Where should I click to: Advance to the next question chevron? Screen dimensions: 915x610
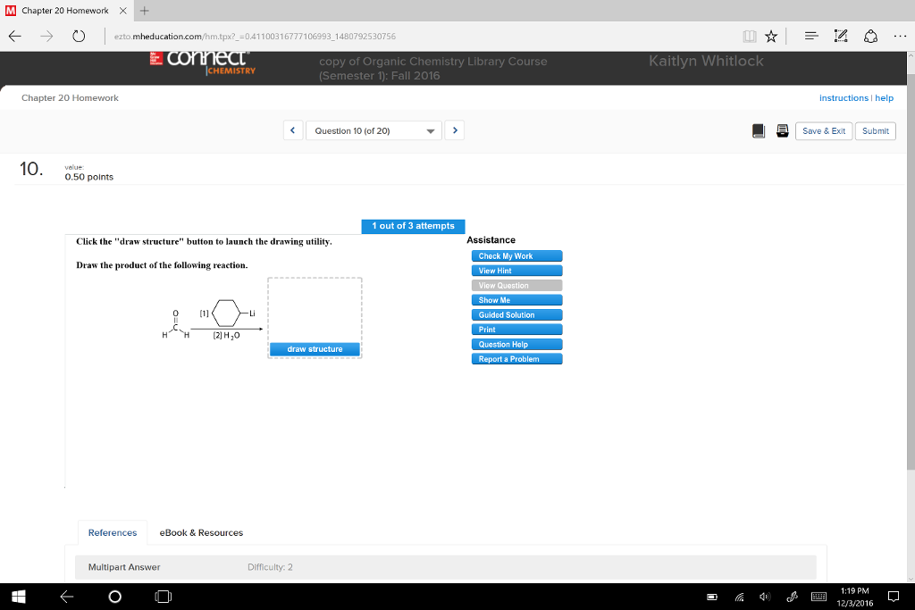coord(454,130)
